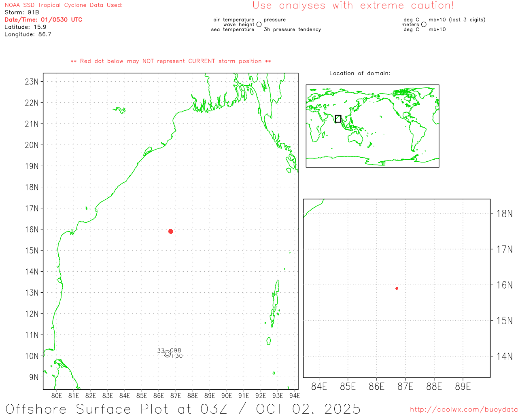The image size is (518, 414).
Task: Click the 'Location of domain:' label
Action: [x=359, y=73]
